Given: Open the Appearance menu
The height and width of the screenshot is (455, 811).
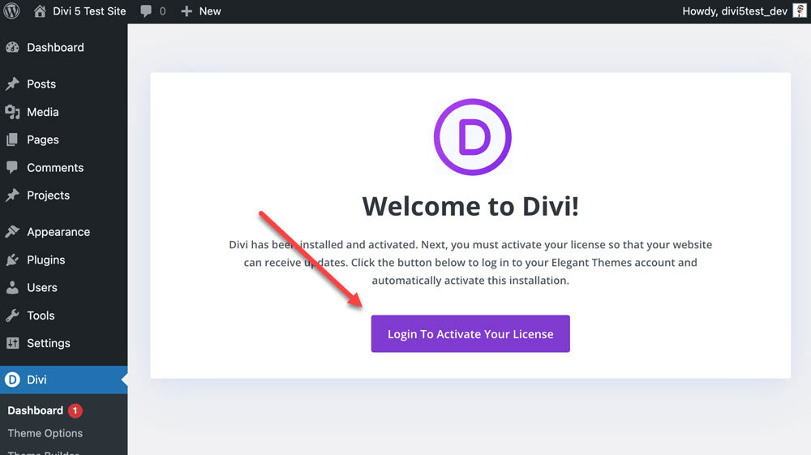Looking at the screenshot, I should pos(58,232).
